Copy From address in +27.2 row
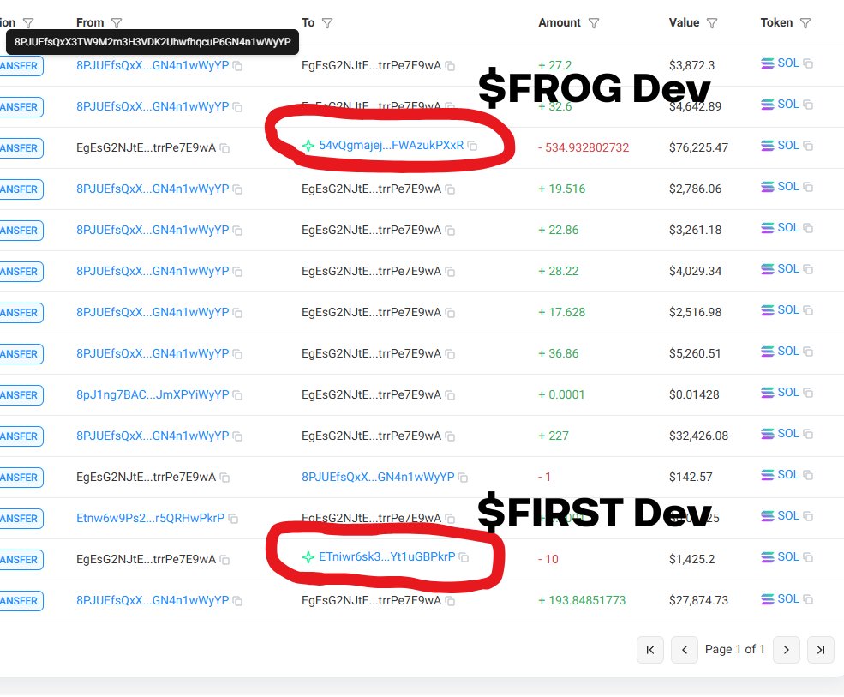Screen dimensions: 844x697 [x=237, y=66]
